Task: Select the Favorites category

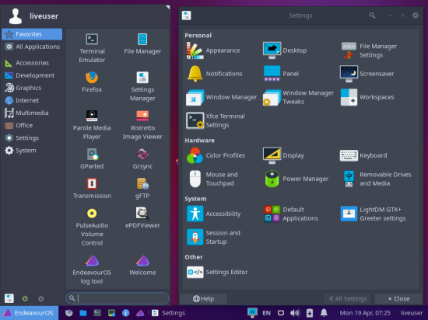Action: [32, 34]
